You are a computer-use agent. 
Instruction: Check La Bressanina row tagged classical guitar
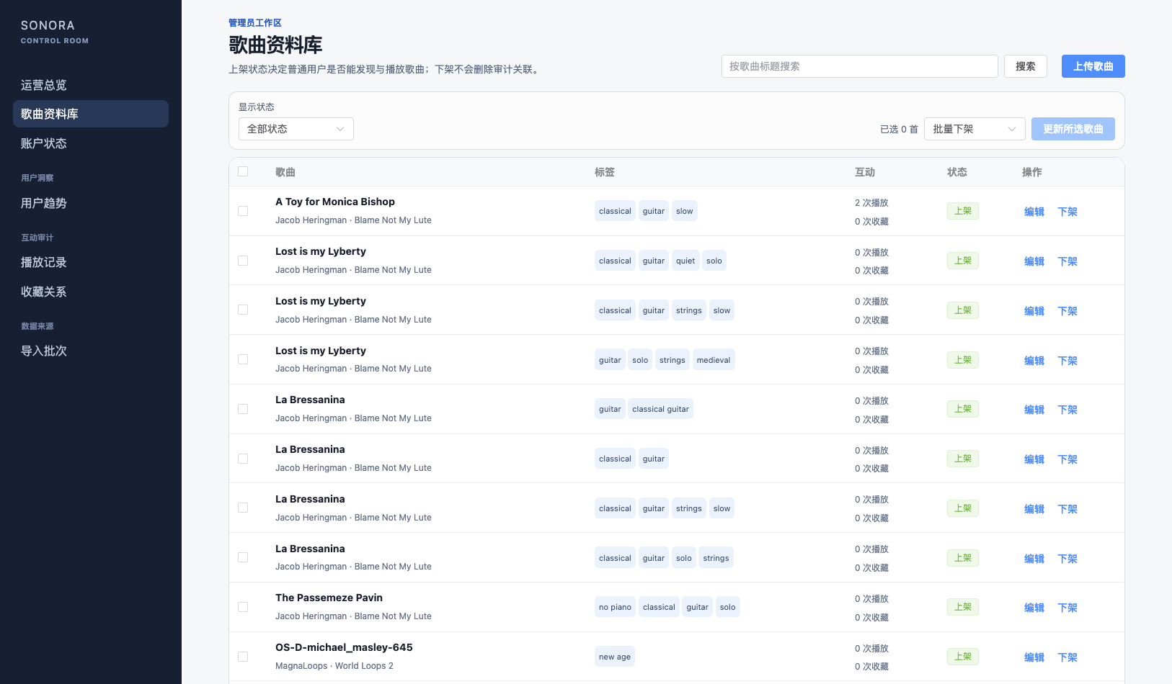pos(243,409)
